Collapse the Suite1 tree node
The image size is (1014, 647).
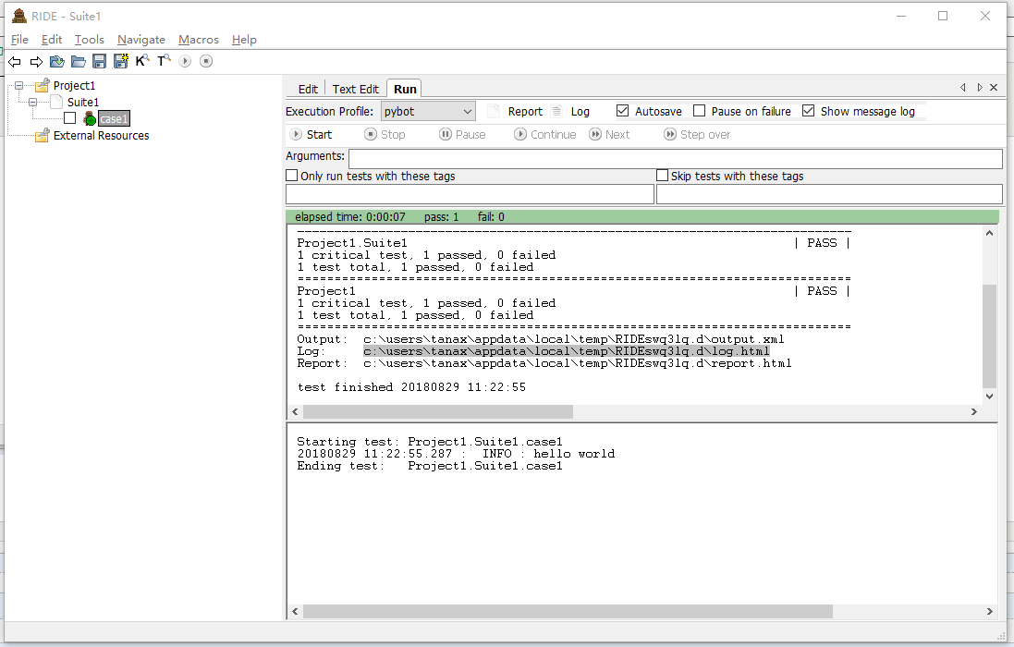[x=33, y=102]
